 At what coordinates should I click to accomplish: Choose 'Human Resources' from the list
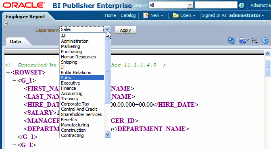[82, 57]
